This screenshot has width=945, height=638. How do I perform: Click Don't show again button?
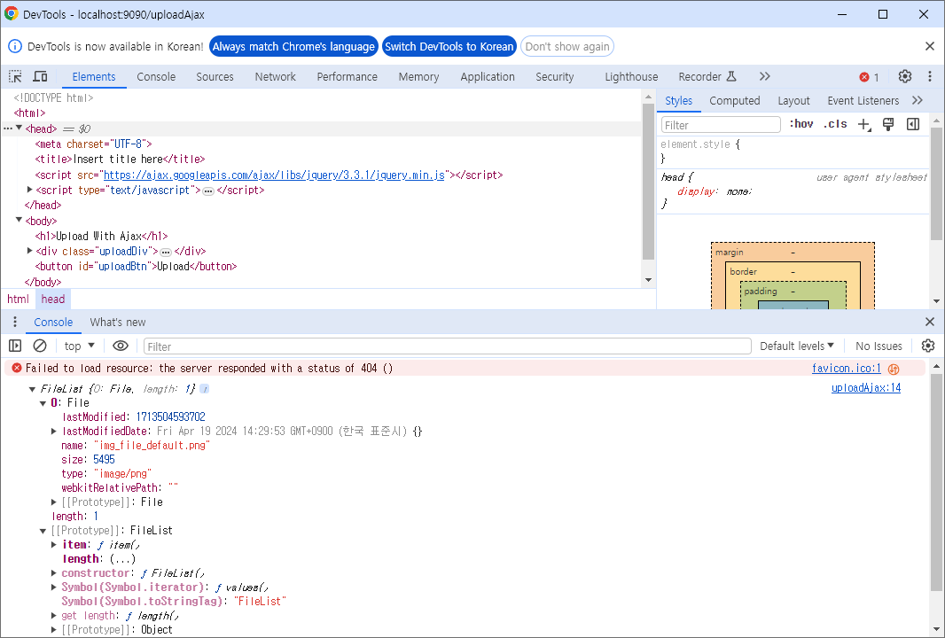pos(567,46)
